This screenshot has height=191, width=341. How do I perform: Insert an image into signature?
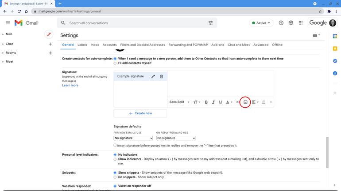pos(245,102)
